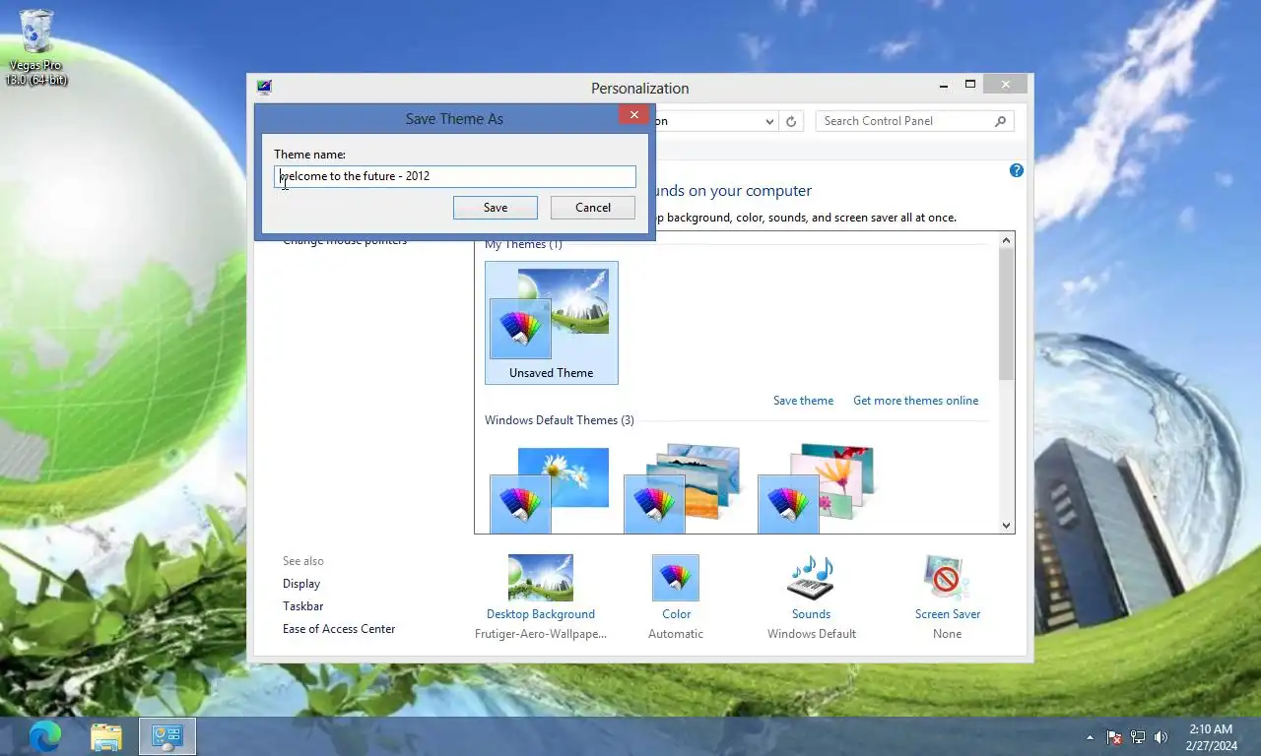1261x756 pixels.
Task: Launch Microsoft Edge from the taskbar
Action: [45, 736]
